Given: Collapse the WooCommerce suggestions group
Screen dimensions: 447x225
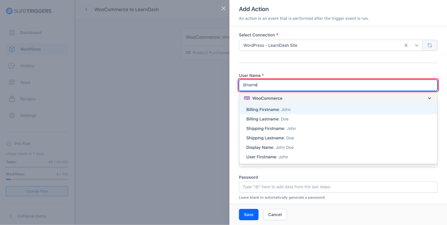Looking at the screenshot, I should (429, 98).
